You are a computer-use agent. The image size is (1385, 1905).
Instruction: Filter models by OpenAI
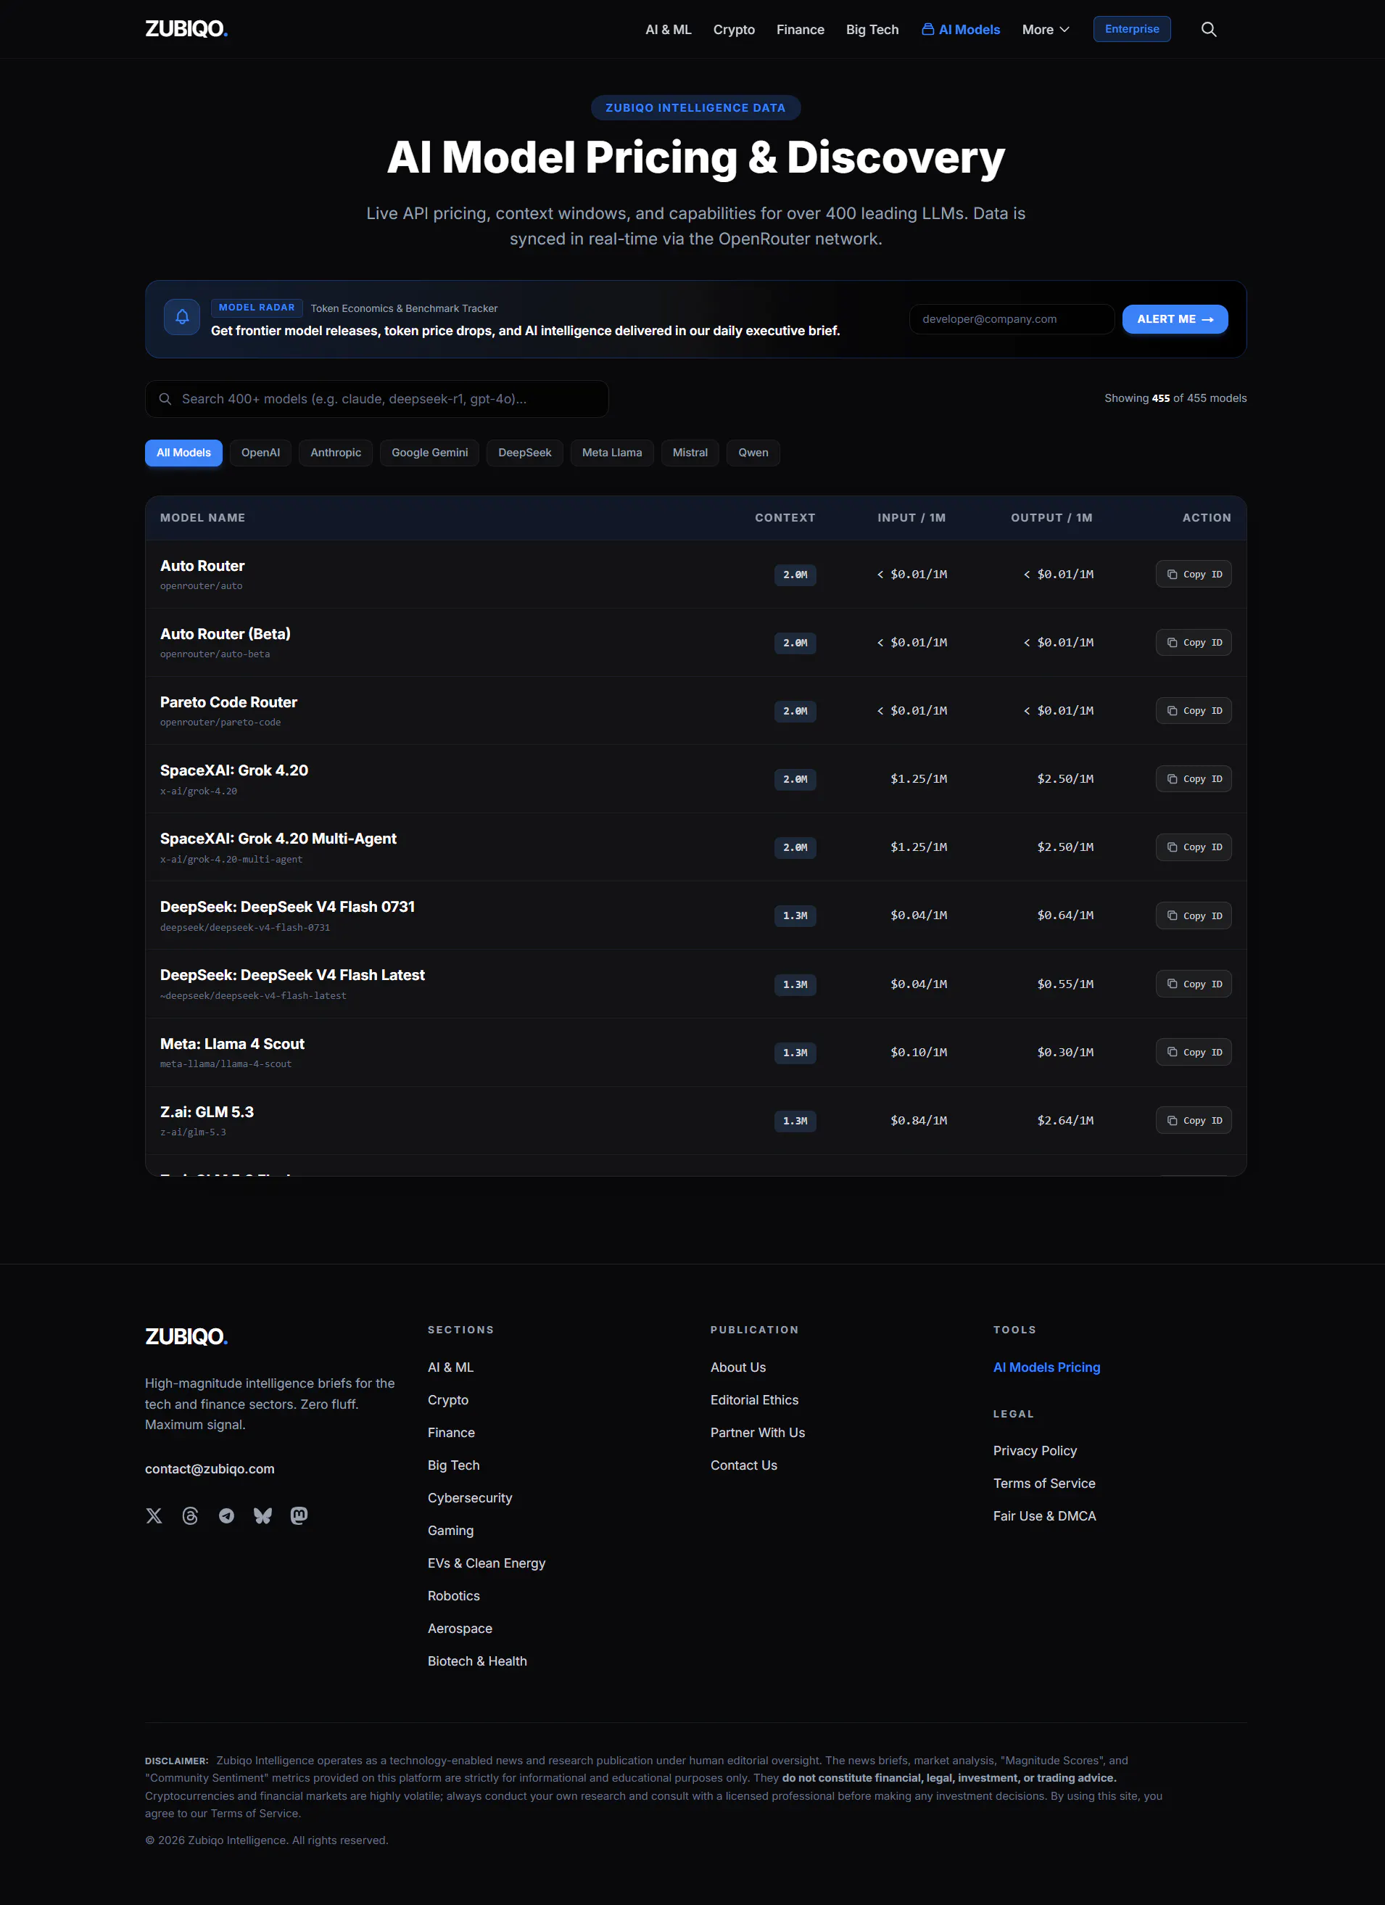click(x=260, y=453)
